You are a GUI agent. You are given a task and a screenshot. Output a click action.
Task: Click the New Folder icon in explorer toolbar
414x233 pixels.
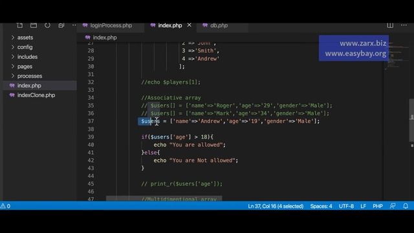[34, 25]
